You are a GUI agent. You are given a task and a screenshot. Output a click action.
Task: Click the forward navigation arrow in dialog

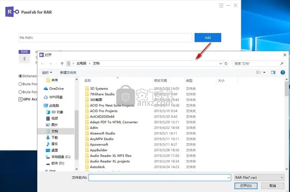[50, 64]
